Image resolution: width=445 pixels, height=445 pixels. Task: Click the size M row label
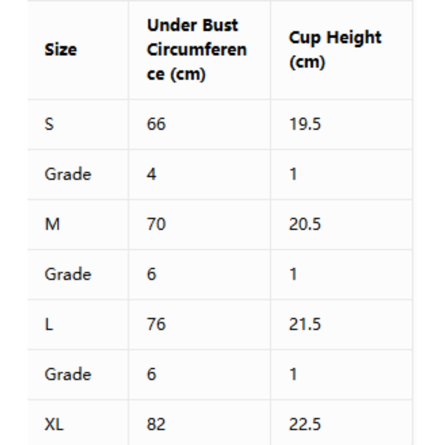(52, 224)
